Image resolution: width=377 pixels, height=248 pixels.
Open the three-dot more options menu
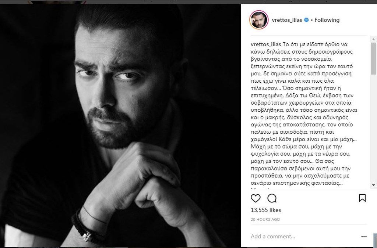tap(364, 237)
